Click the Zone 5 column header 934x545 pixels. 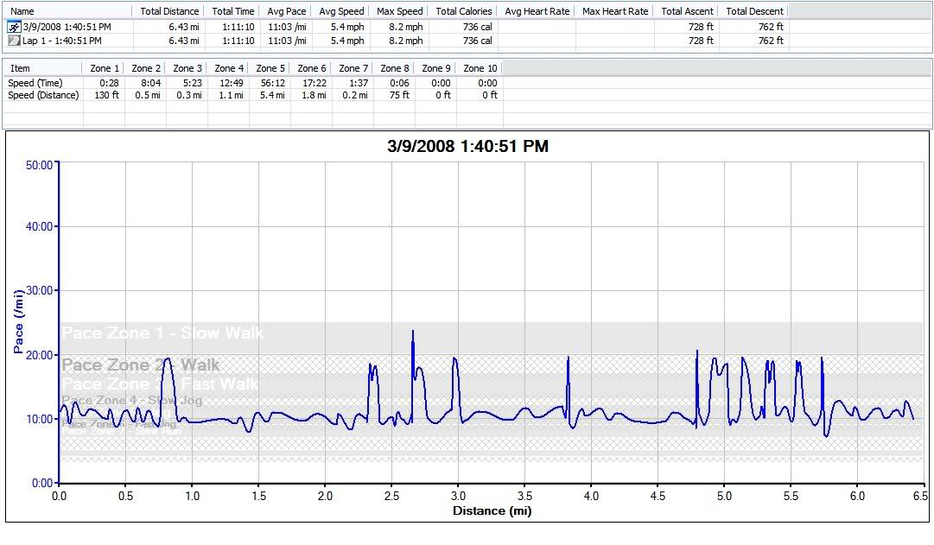tap(270, 68)
